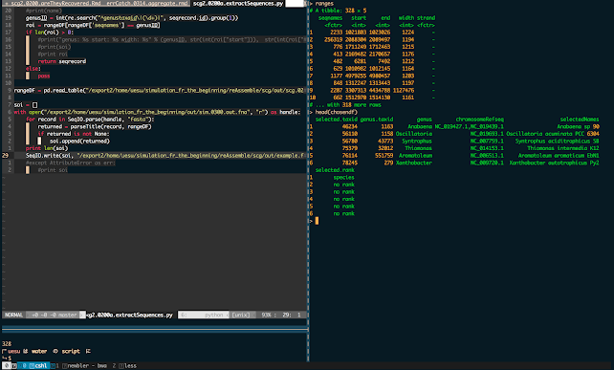The height and width of the screenshot is (370, 614).
Task: Click the 'returned = parseTitle(record, rangeDF)' line
Action: pyautogui.click(x=95, y=126)
